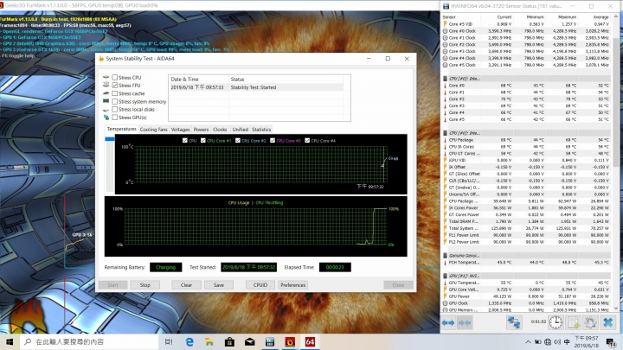Switch to the Powers tab
This screenshot has height=350, width=623.
[201, 130]
